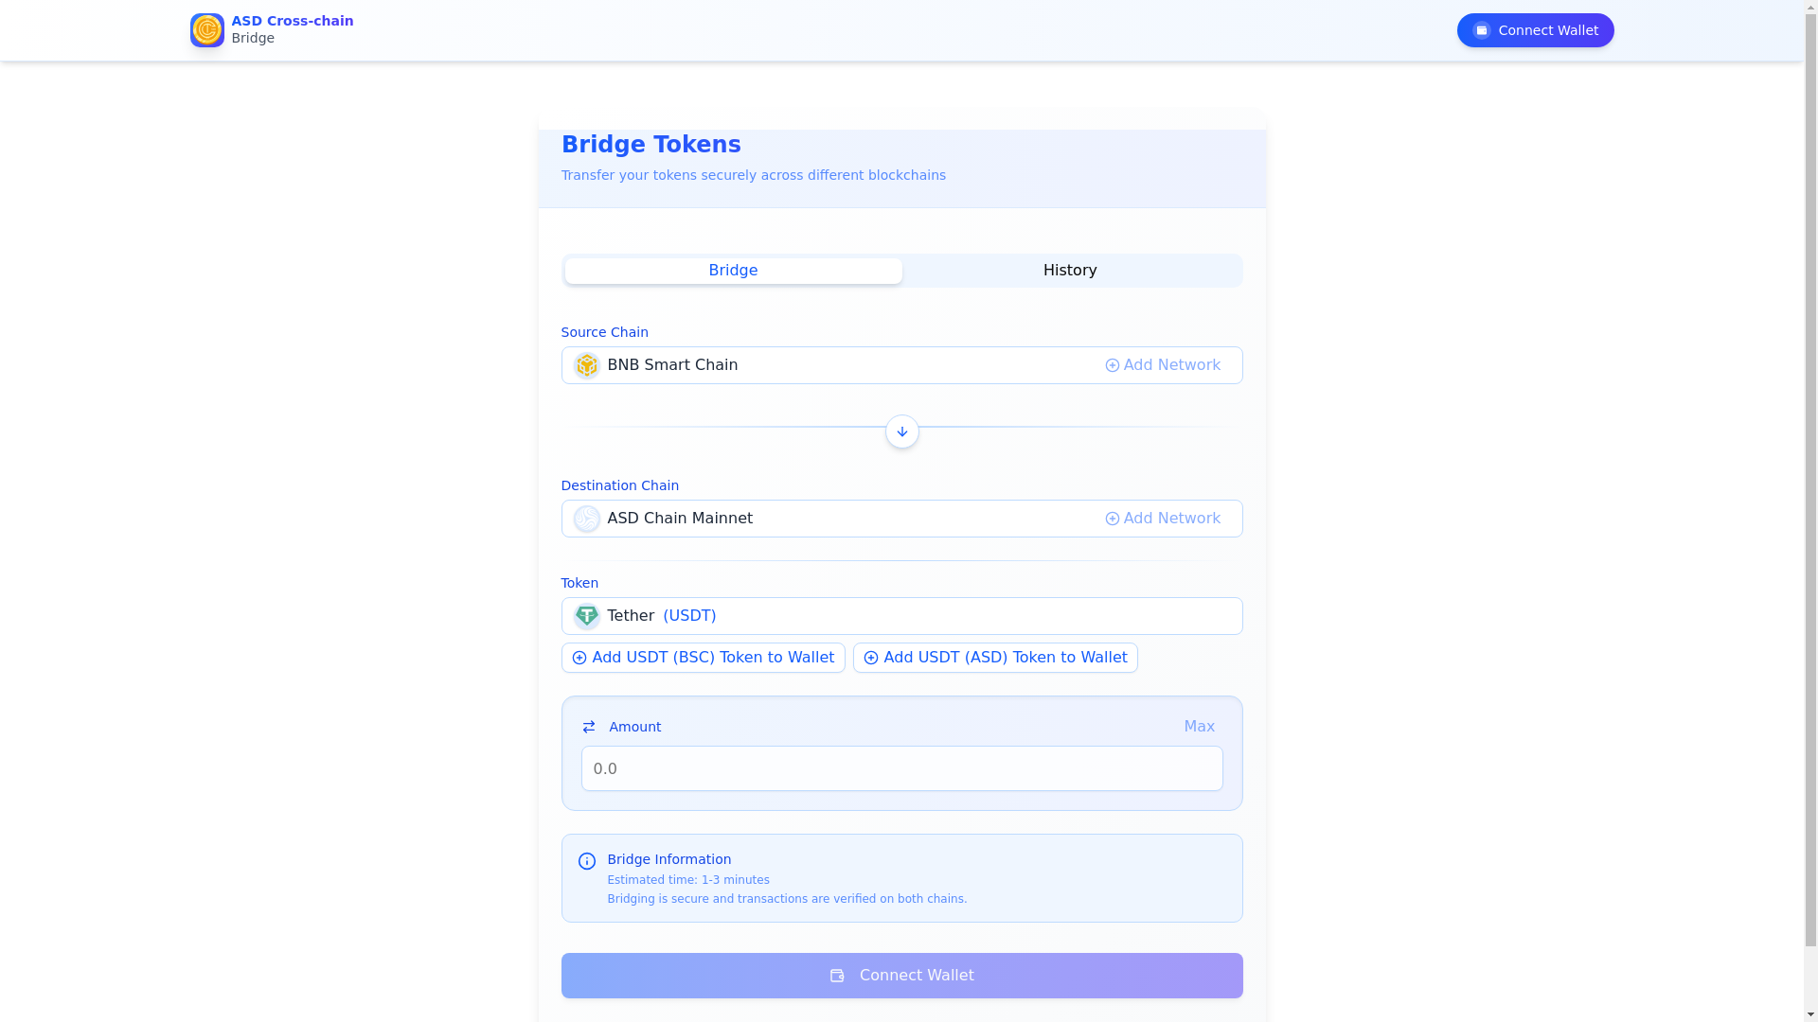The height and width of the screenshot is (1022, 1818).
Task: Click the ASD Cross-chain title link
Action: pos(293,21)
